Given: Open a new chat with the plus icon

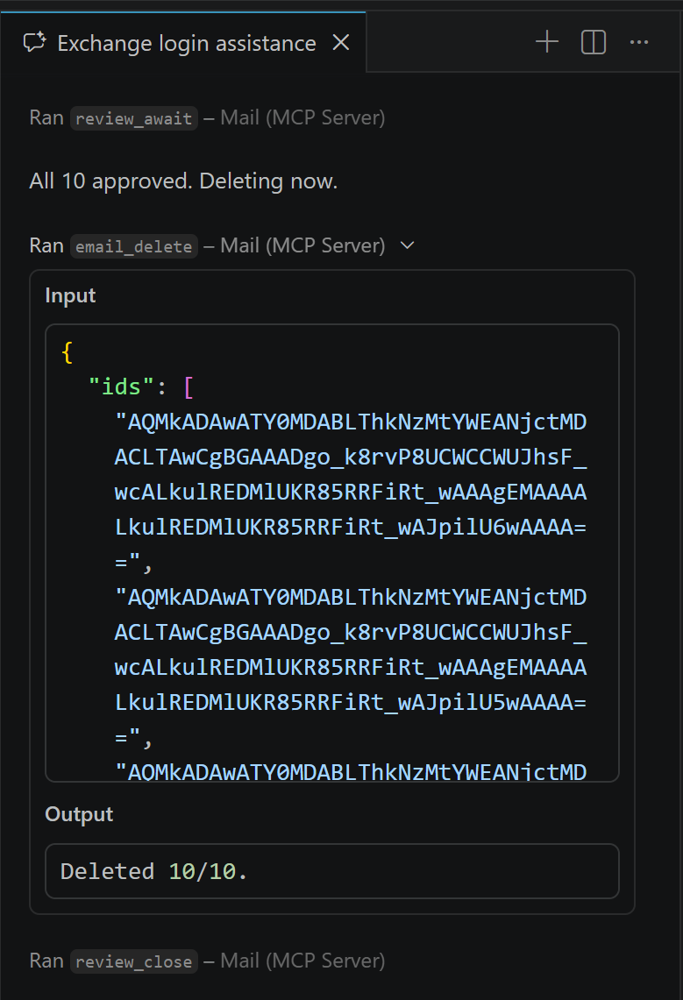Looking at the screenshot, I should pyautogui.click(x=546, y=41).
